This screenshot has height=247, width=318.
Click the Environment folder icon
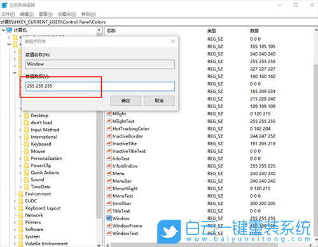click(21, 194)
